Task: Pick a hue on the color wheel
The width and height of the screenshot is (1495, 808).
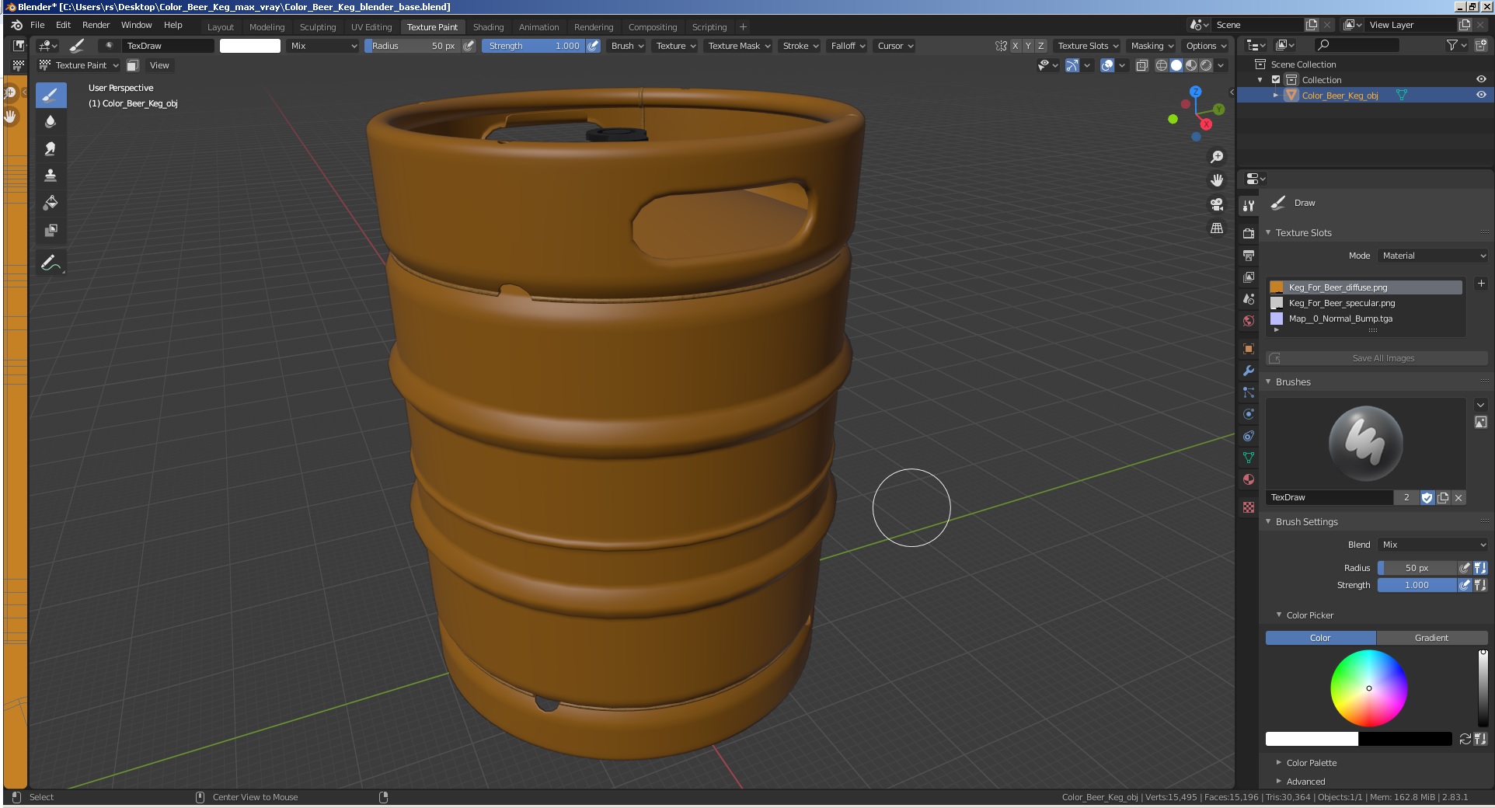Action: pyautogui.click(x=1369, y=688)
